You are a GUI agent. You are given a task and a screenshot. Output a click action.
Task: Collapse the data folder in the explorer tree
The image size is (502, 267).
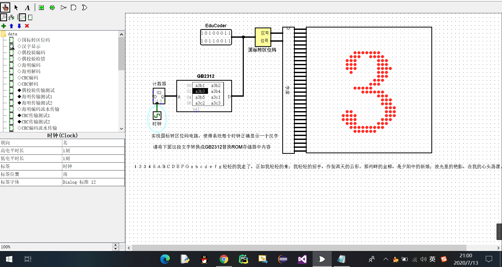[3, 34]
